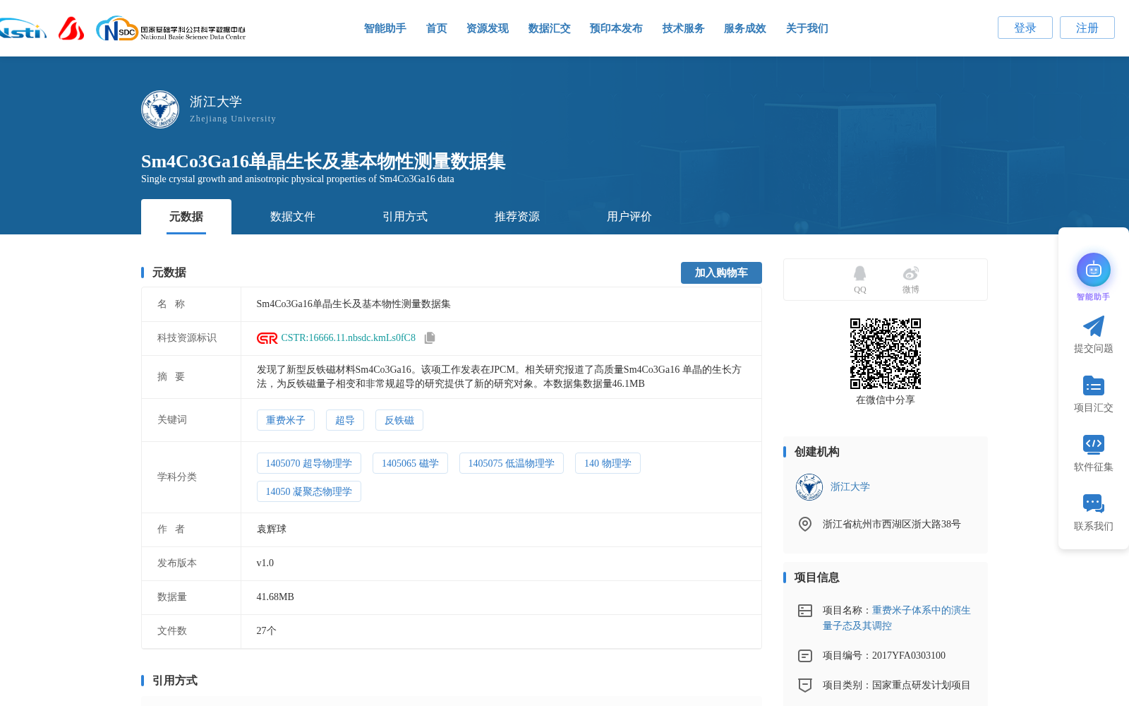
Task: Open 关于我们 menu item
Action: (x=807, y=28)
